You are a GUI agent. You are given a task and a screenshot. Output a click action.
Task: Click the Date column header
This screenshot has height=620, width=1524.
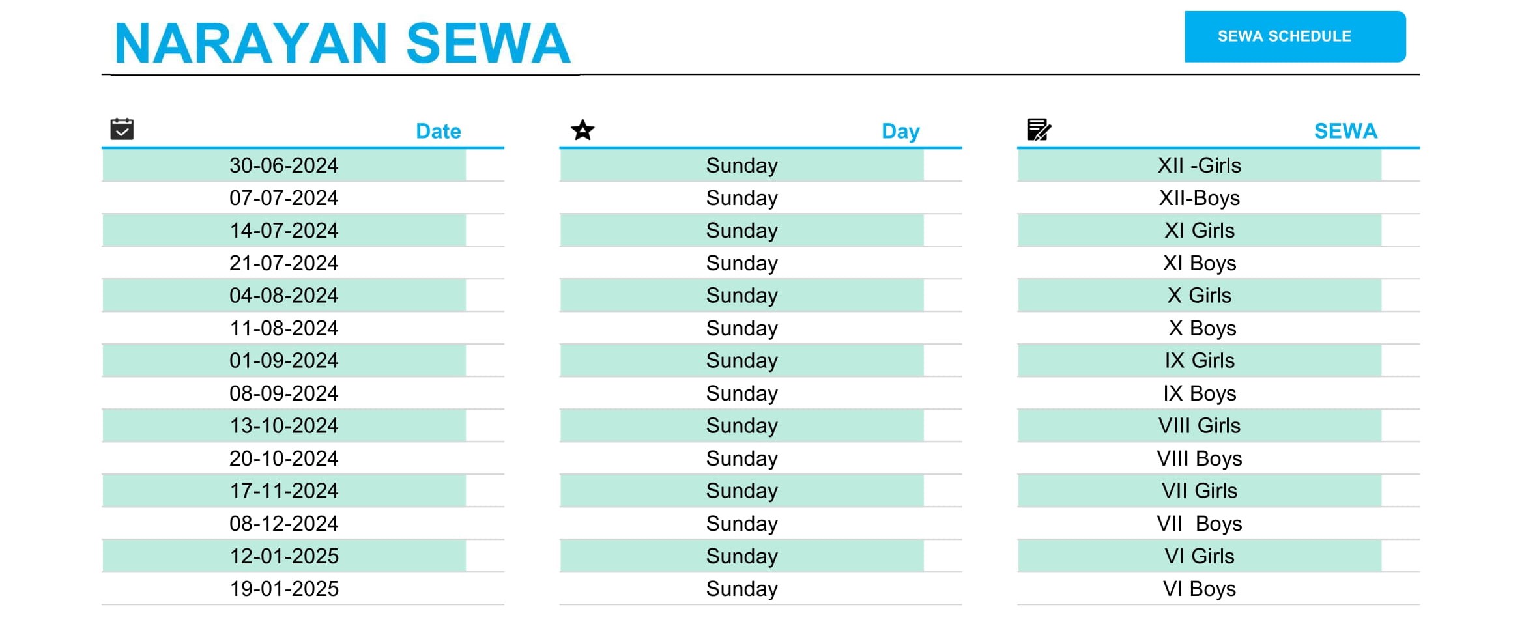tap(438, 131)
